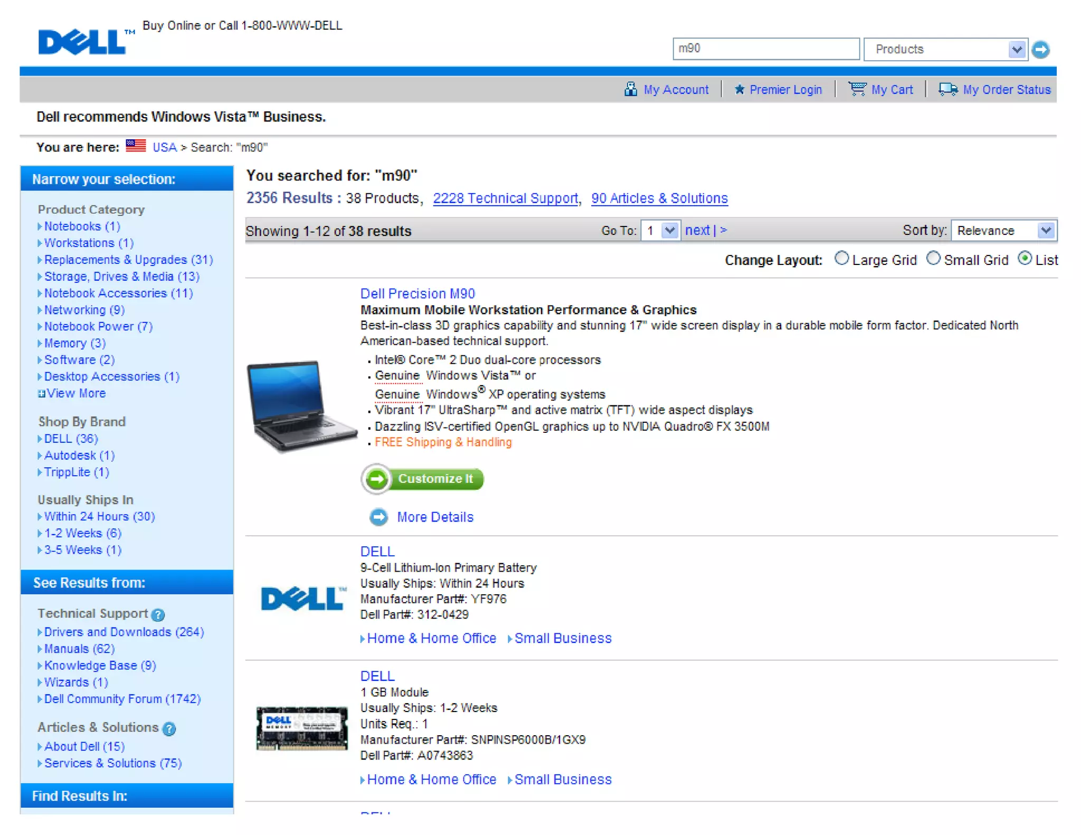Click the My Order Status truck icon
This screenshot has height=835, width=1081.
click(x=947, y=89)
